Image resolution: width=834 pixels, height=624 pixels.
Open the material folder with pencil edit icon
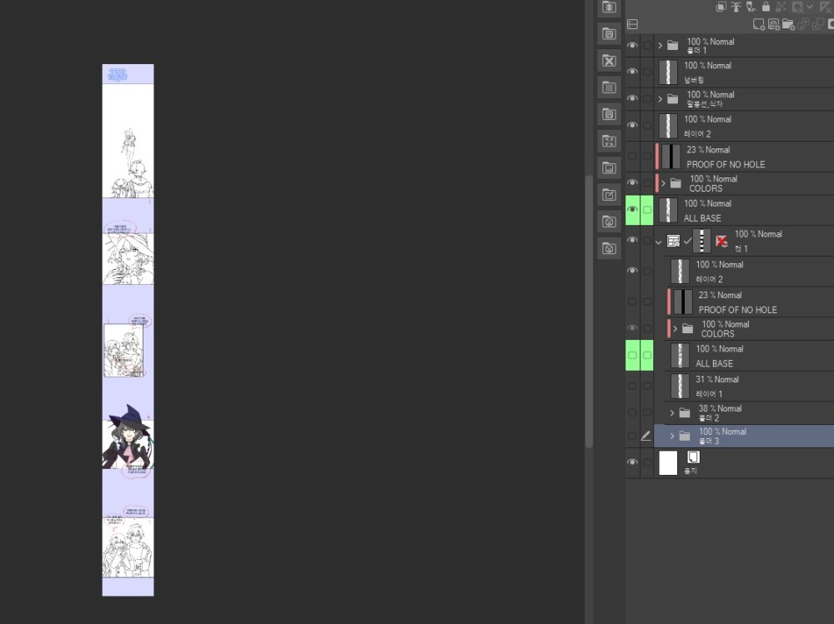coord(609,195)
